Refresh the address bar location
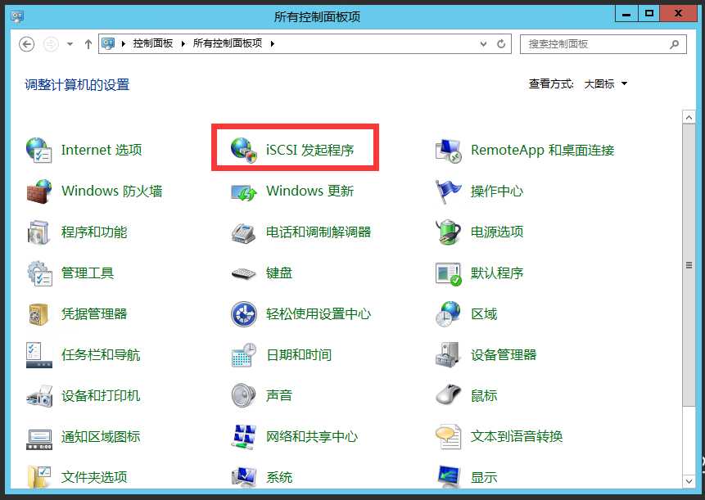The width and height of the screenshot is (705, 500). click(x=501, y=44)
